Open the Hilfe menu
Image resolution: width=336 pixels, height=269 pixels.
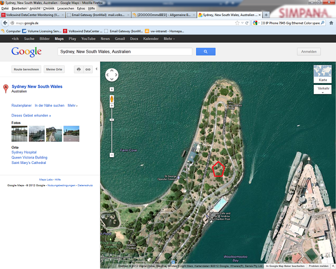(92, 8)
